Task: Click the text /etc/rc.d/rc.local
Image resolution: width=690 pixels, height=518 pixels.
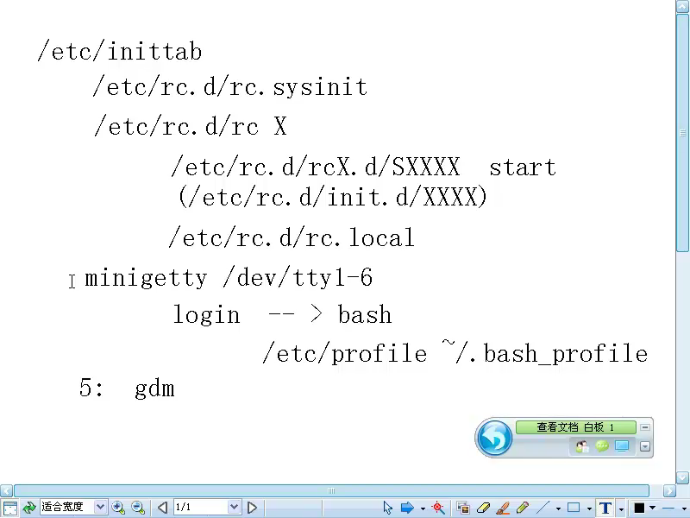Action: click(x=292, y=237)
